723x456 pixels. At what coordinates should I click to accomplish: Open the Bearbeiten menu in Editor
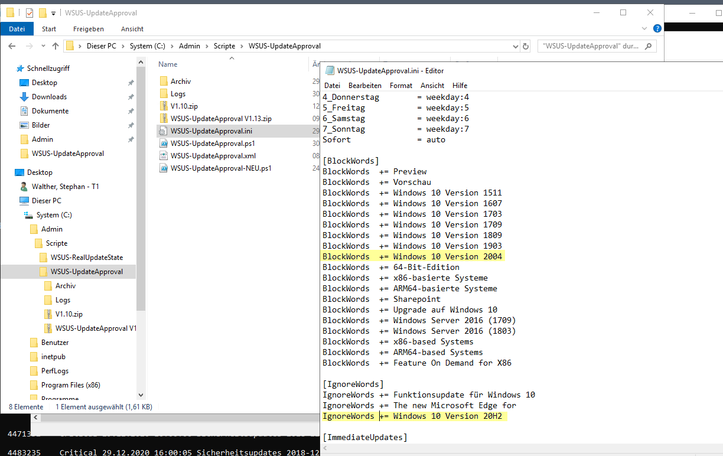365,86
